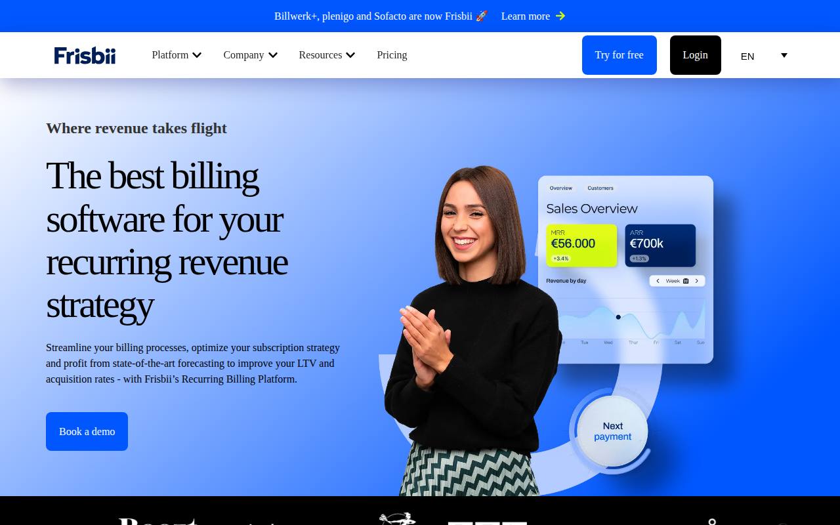Click the Frisbii logo
The height and width of the screenshot is (525, 840).
pyautogui.click(x=85, y=55)
